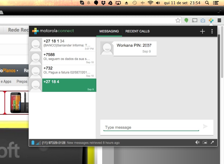Open macOS Spotlight search

coord(207,3)
